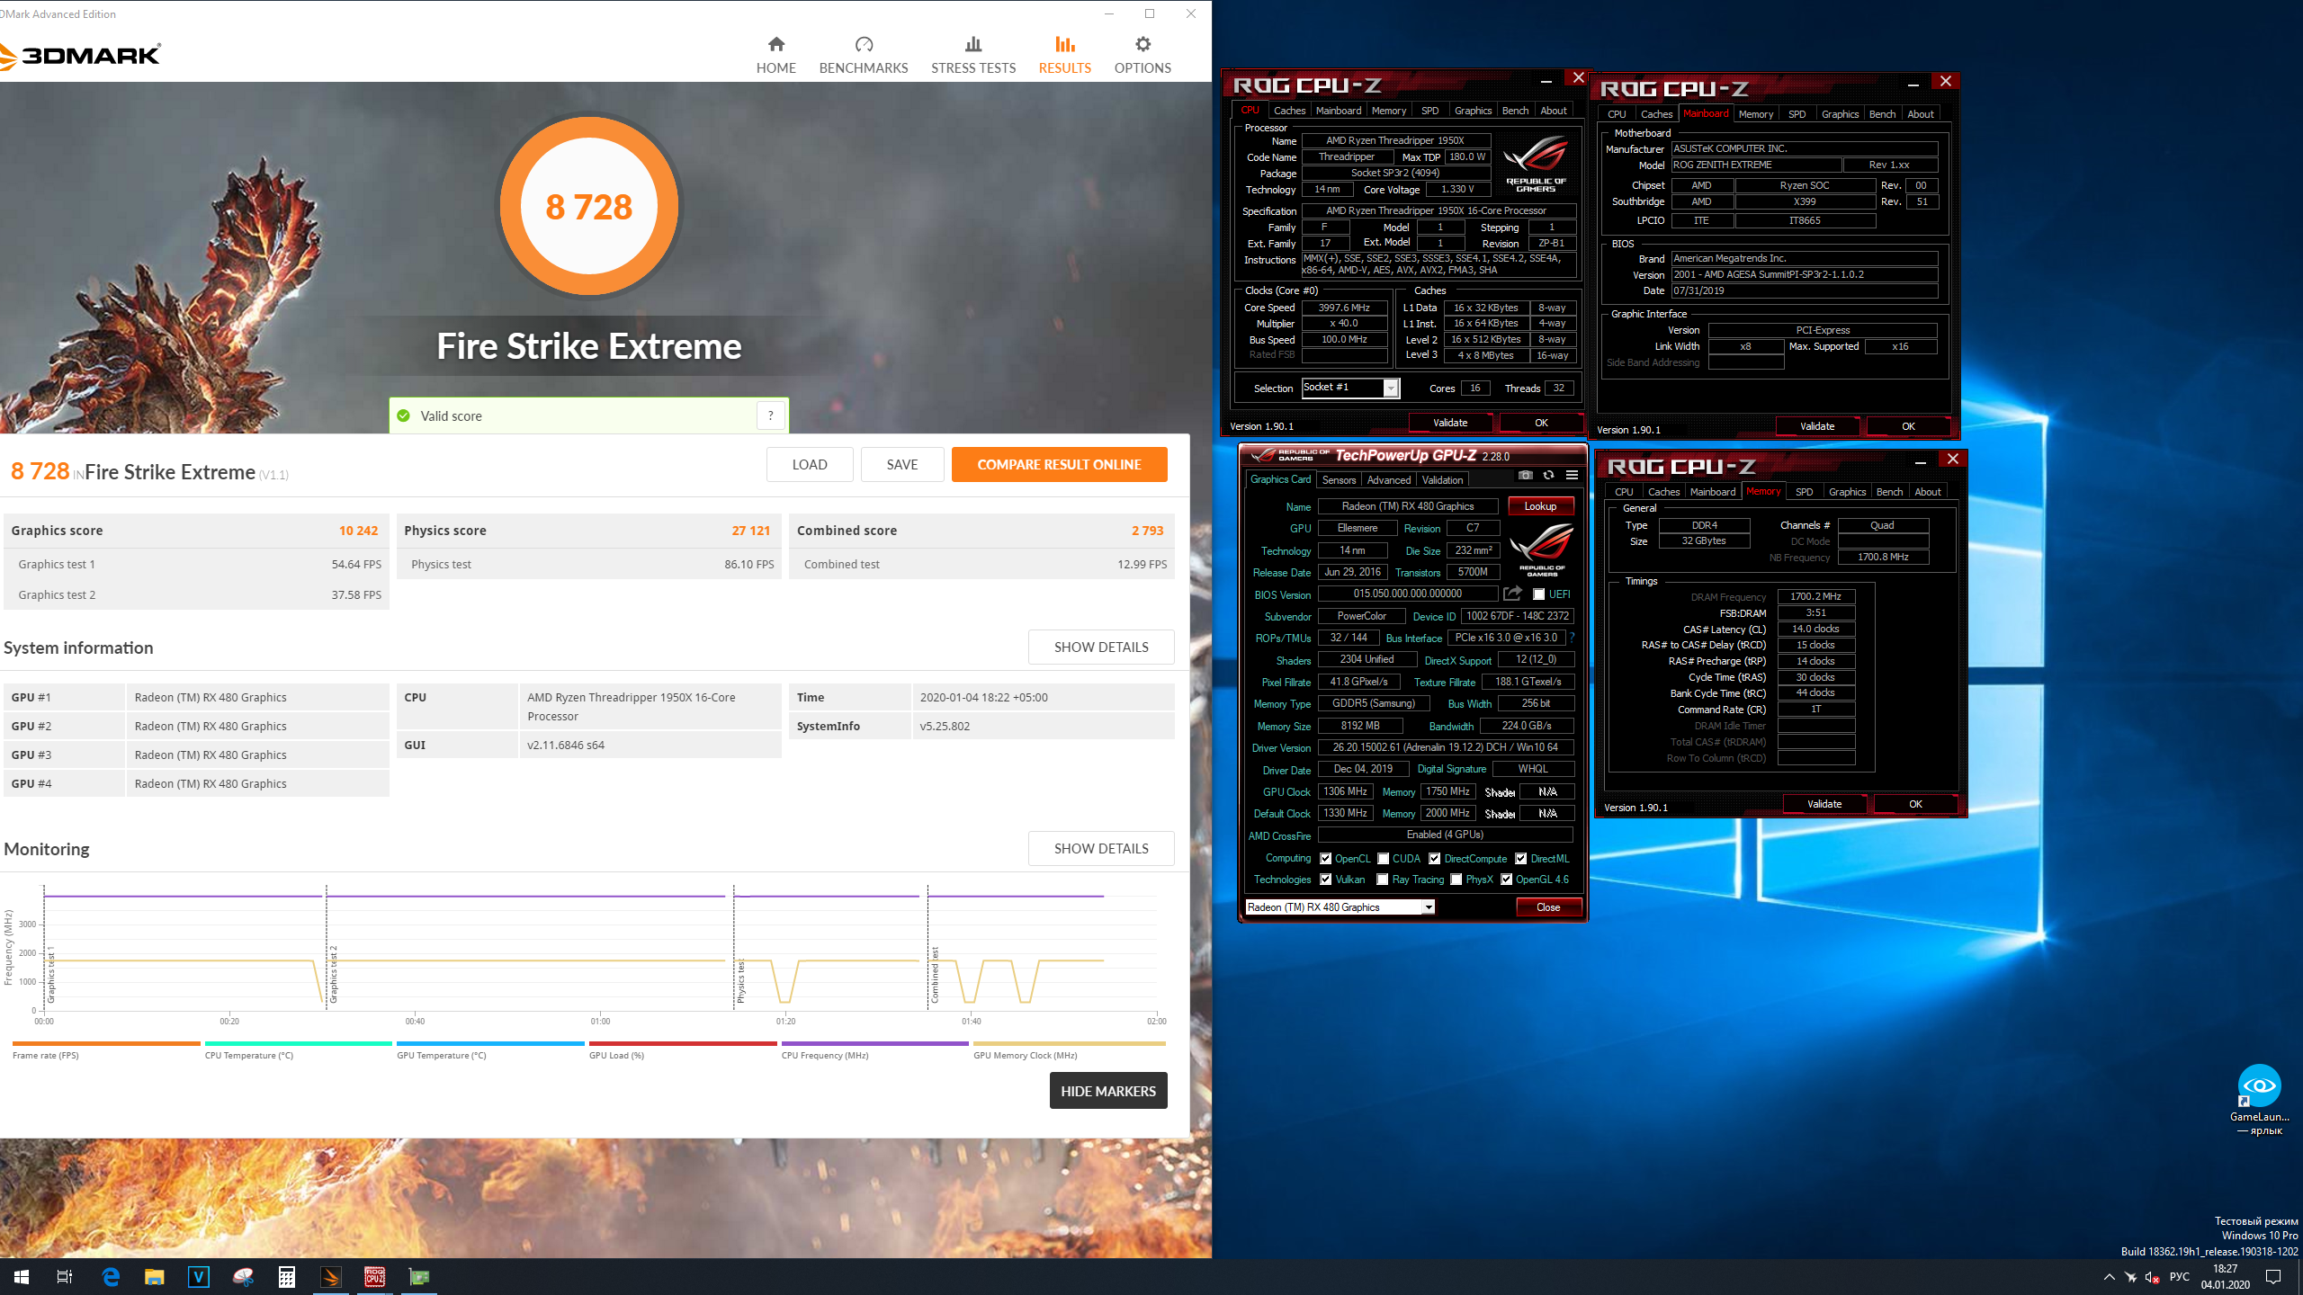Image resolution: width=2303 pixels, height=1295 pixels.
Task: Click the LOAD result button
Action: tap(810, 465)
